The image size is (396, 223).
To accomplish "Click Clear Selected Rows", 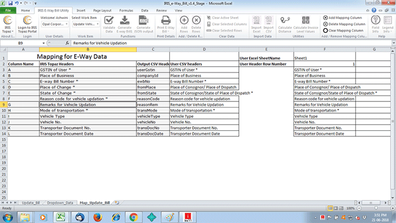I will point(224,31).
